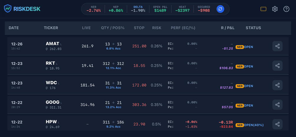
Task: Click OPEN status on RKT row
Action: point(248,67)
